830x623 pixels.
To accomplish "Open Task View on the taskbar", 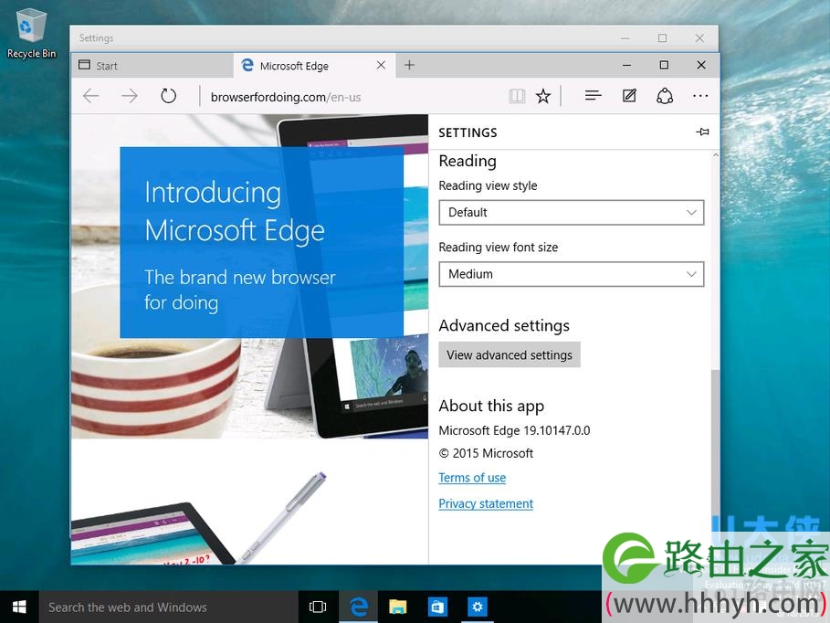I will (318, 607).
